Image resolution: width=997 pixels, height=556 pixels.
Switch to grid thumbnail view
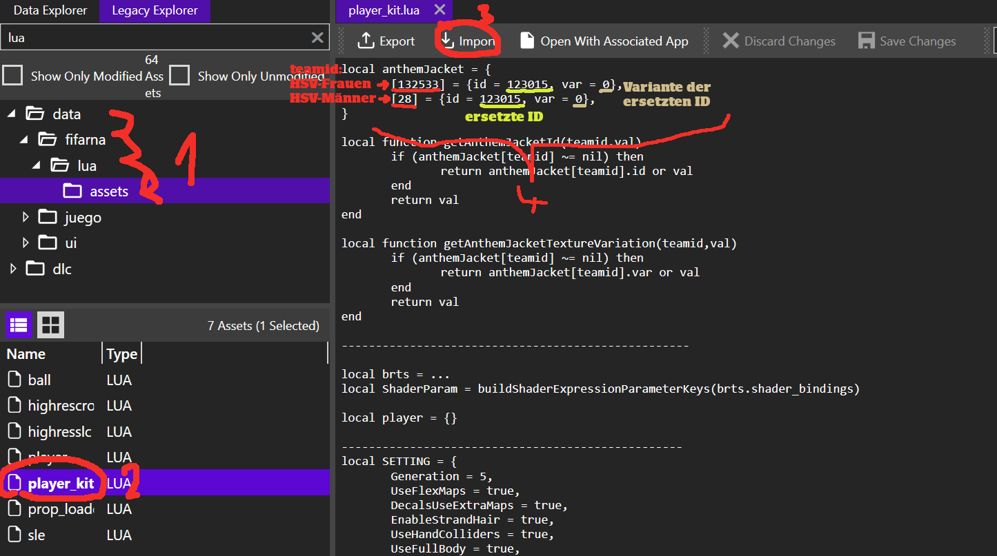coord(50,325)
